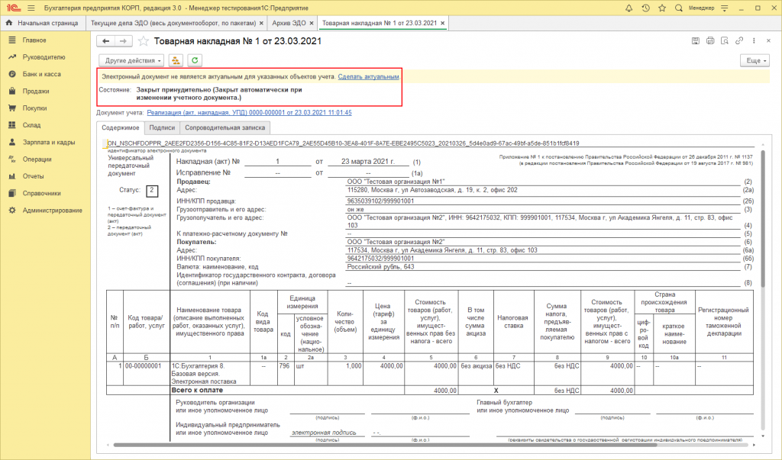Click the ИНН/КПП 9635039102/999901001 value
This screenshot has width=782, height=460.
click(380, 201)
